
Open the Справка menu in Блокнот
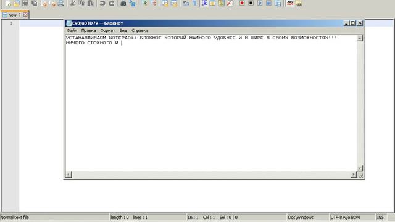tap(140, 30)
